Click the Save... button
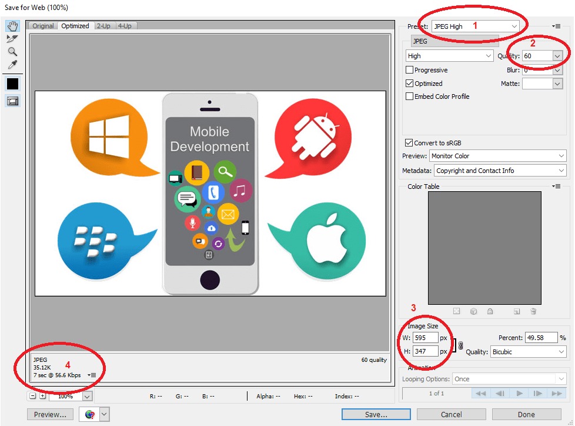Viewport: 575px width, 426px height. [376, 414]
